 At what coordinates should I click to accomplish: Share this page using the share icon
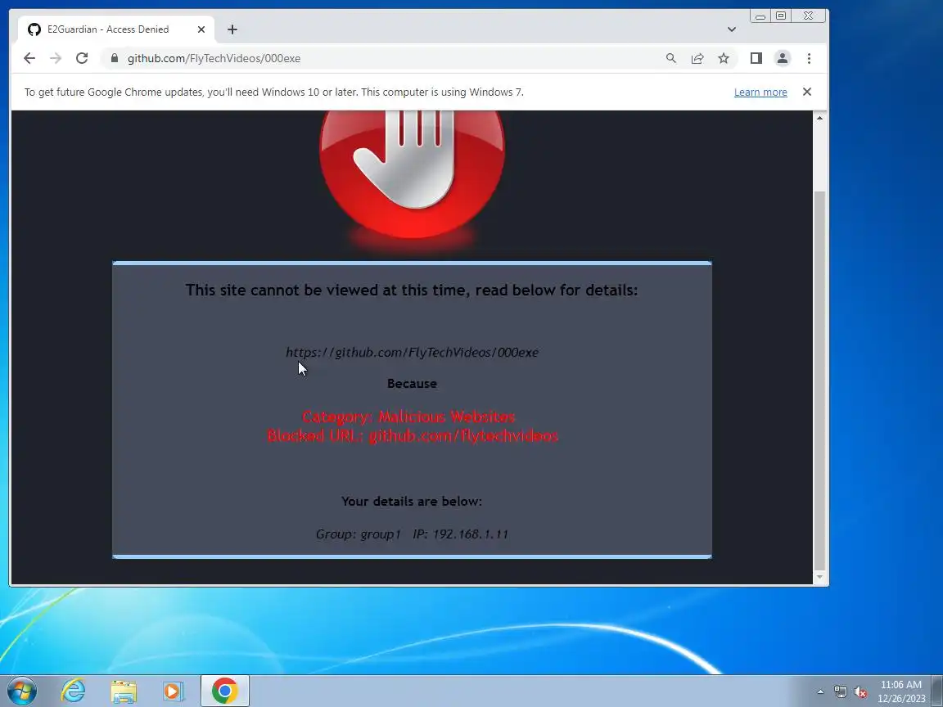(x=697, y=58)
